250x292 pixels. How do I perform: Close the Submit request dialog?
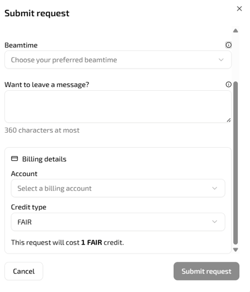pyautogui.click(x=239, y=8)
